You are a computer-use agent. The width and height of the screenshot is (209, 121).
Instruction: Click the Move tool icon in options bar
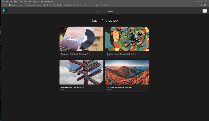[4, 5]
